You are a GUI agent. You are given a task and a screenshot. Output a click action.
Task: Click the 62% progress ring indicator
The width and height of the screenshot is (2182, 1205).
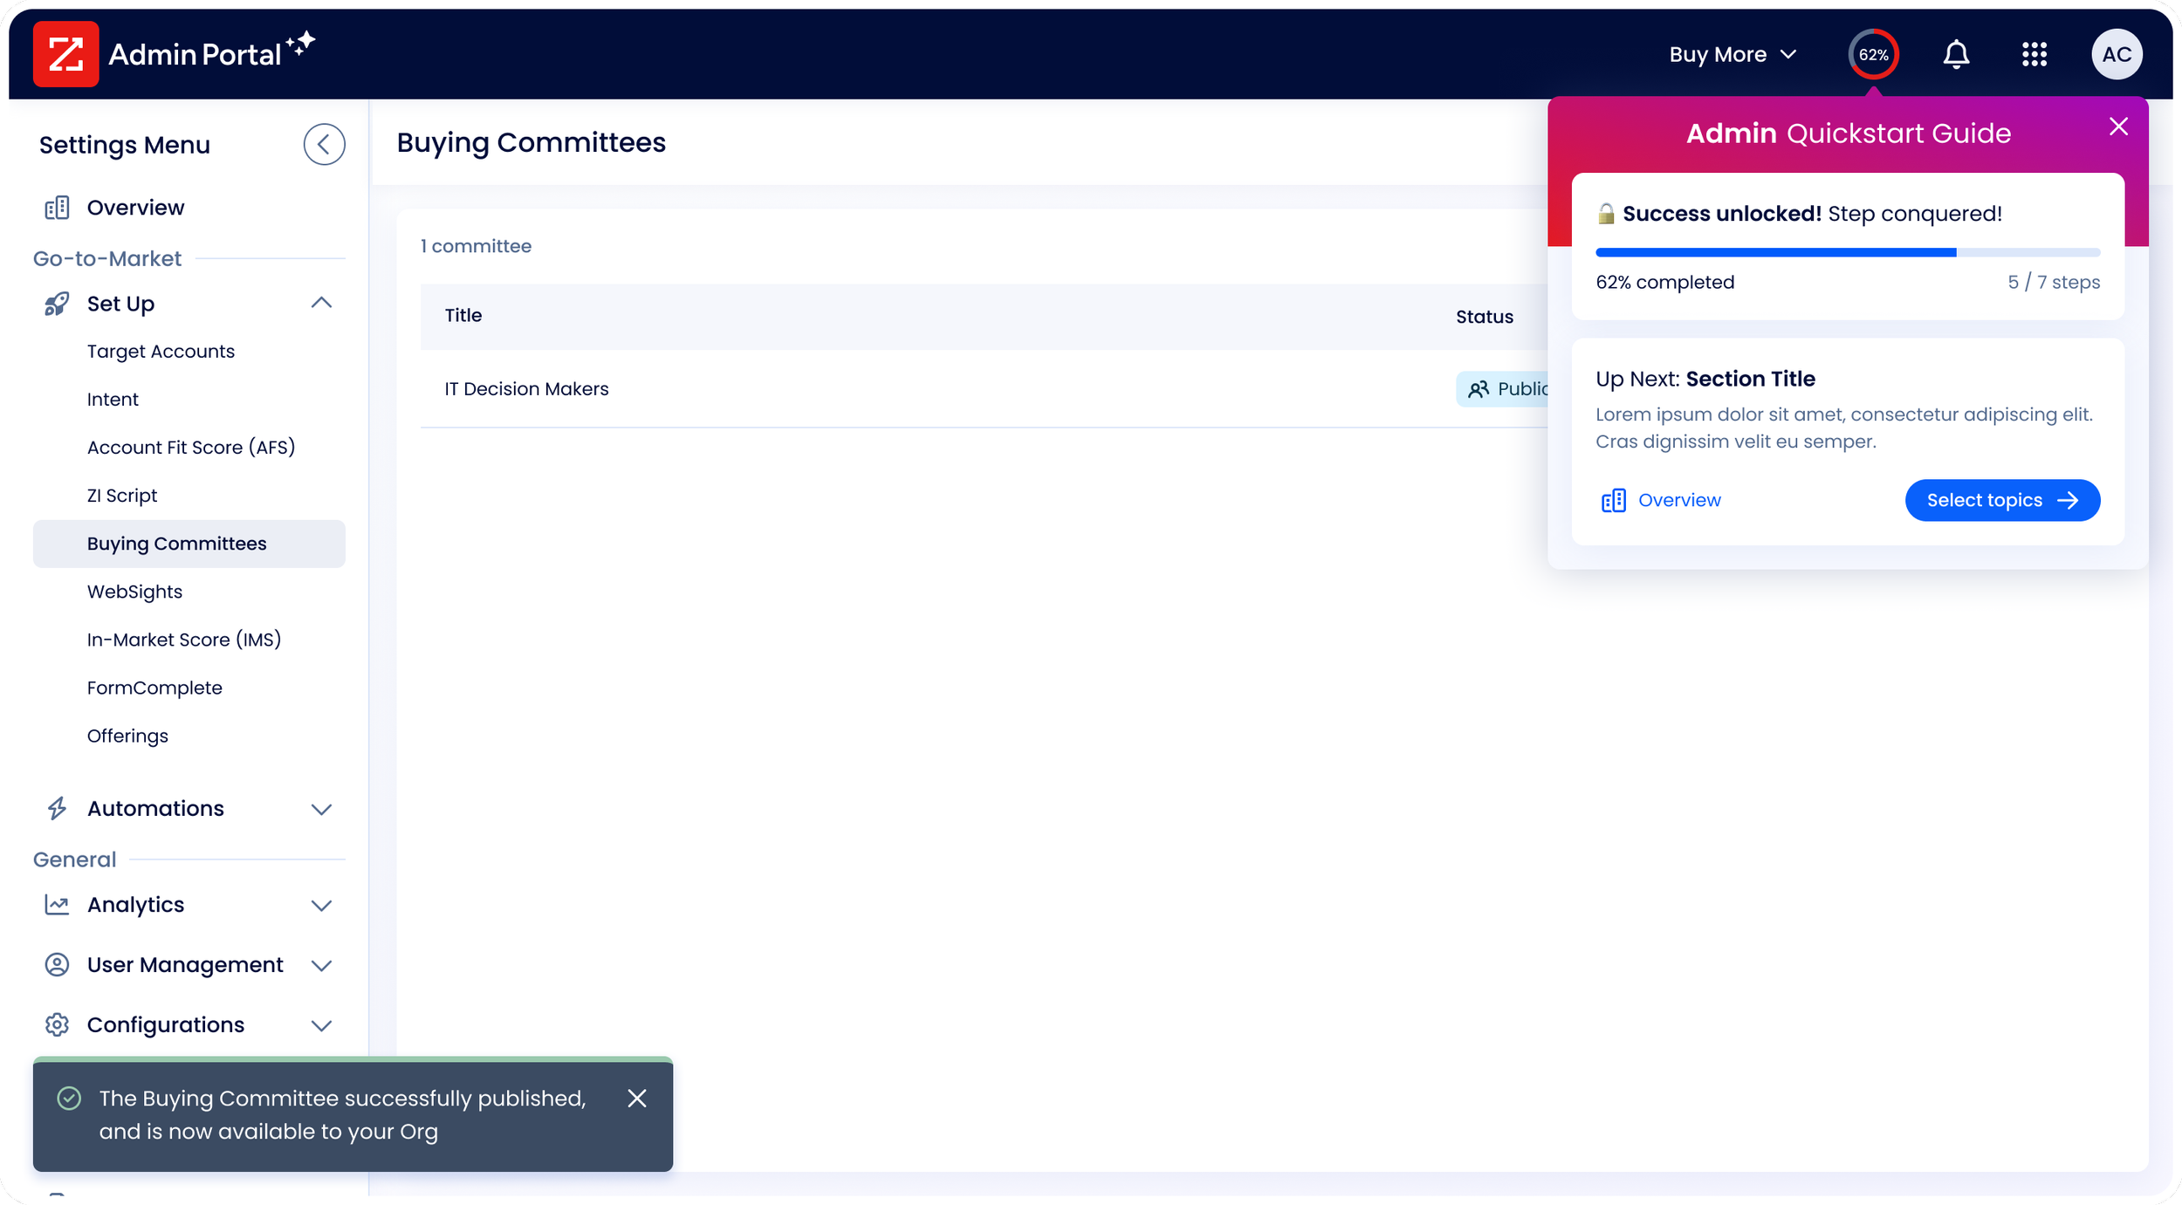tap(1873, 54)
